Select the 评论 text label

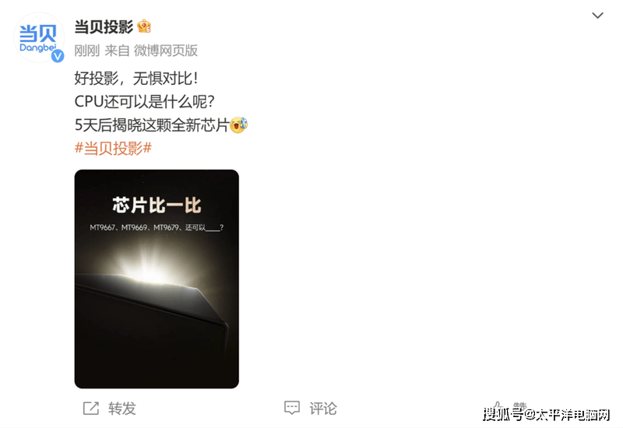323,408
